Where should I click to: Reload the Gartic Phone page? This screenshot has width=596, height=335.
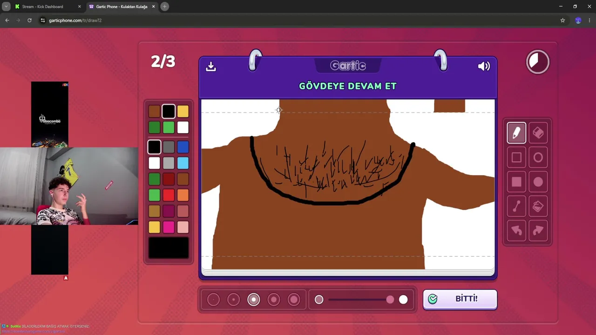pos(29,20)
